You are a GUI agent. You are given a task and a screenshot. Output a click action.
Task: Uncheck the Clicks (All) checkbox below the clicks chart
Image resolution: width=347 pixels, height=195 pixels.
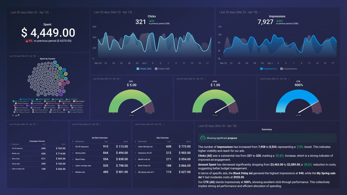pyautogui.click(x=138, y=69)
